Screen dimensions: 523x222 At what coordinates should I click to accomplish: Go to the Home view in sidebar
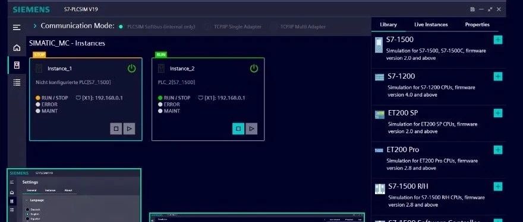point(17,48)
